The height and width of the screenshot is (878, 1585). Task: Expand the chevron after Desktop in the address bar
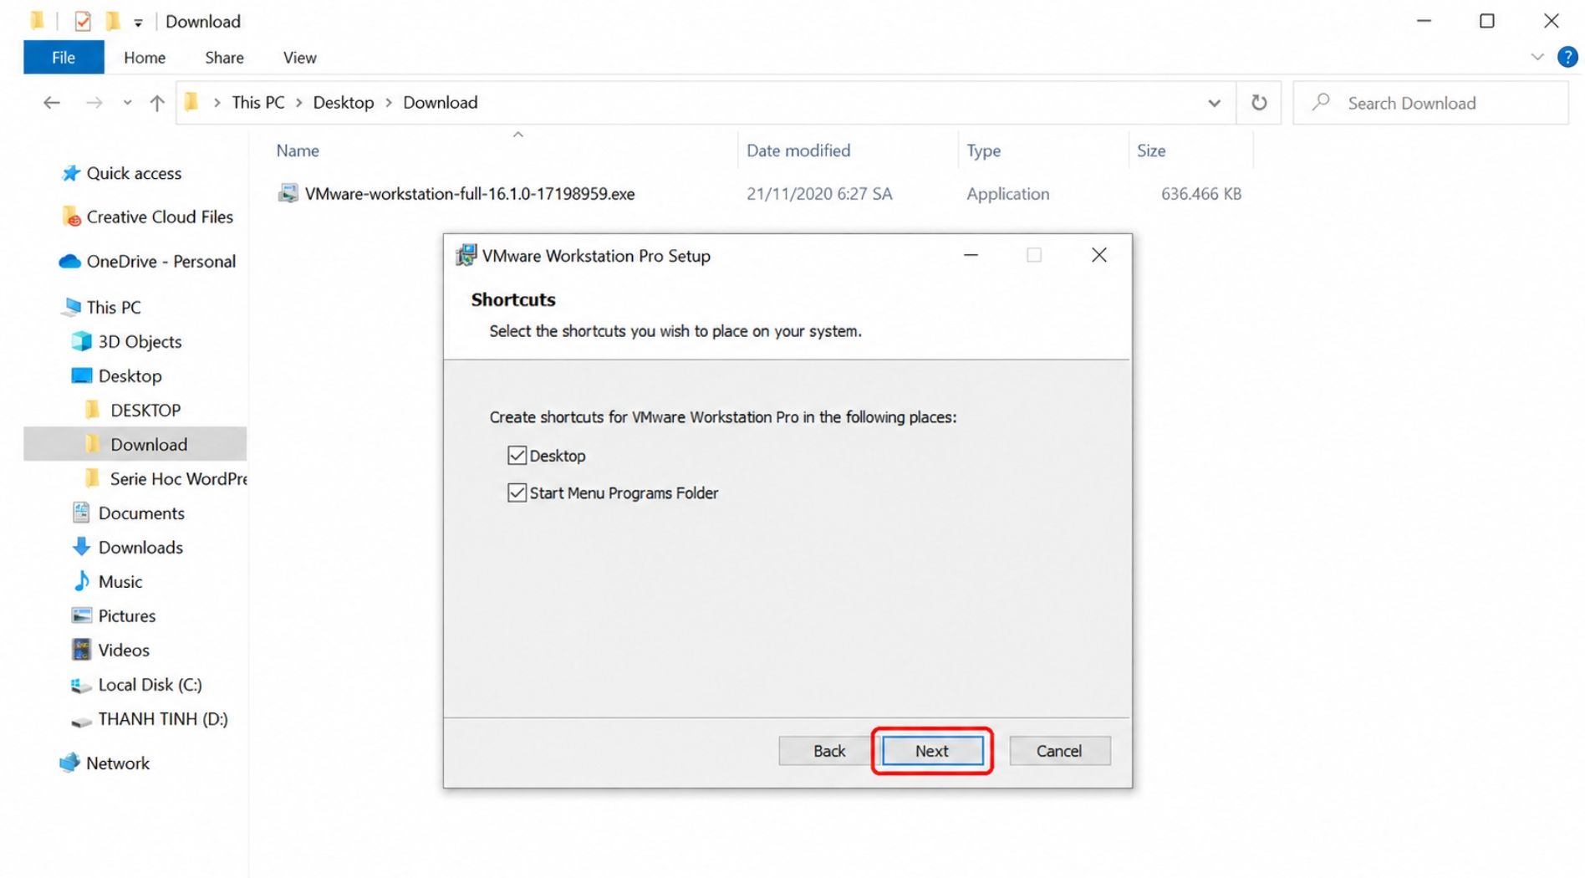point(389,103)
